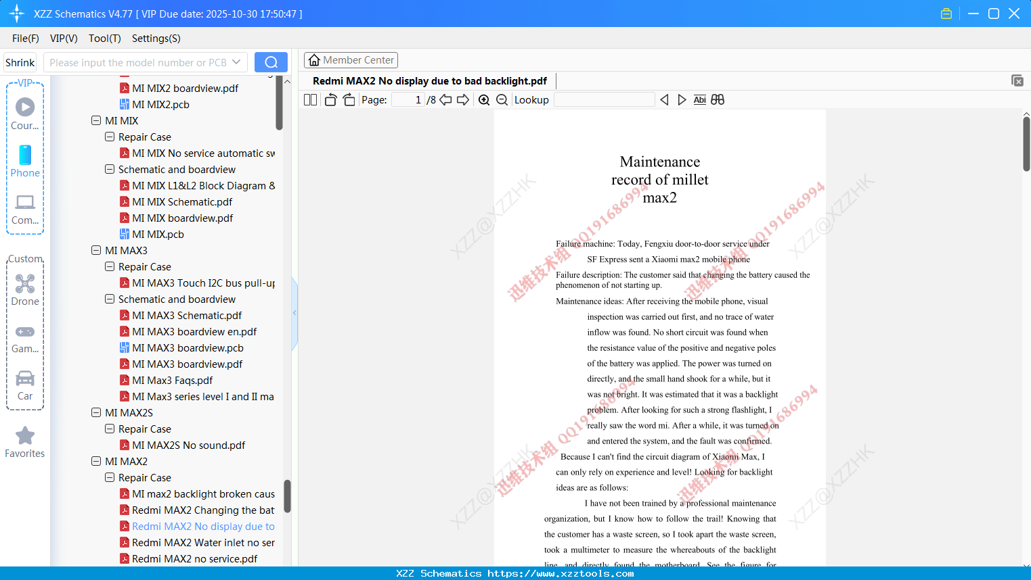Click the XZZ Schematics app logo
The width and height of the screenshot is (1031, 580).
pyautogui.click(x=16, y=14)
